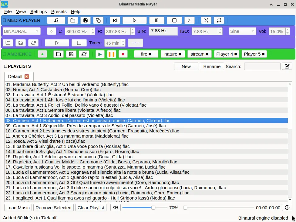Viewport: 296px width, 222px height.
Task: Toggle shuffle mode
Action: [206, 20]
